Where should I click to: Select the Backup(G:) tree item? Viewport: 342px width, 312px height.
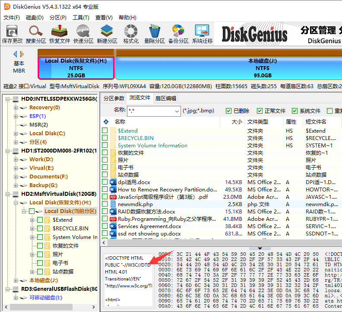pos(43,185)
